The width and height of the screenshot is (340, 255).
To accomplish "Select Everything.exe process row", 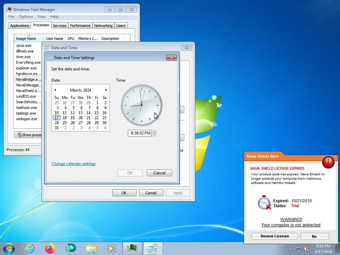I will pyautogui.click(x=28, y=62).
